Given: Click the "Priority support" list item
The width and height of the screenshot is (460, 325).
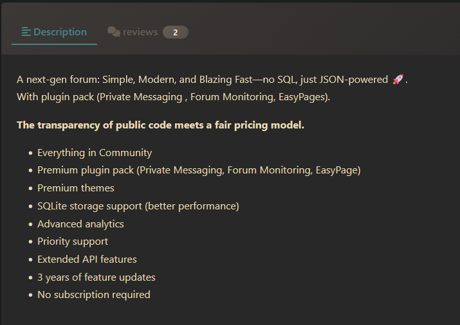Looking at the screenshot, I should pyautogui.click(x=73, y=242).
